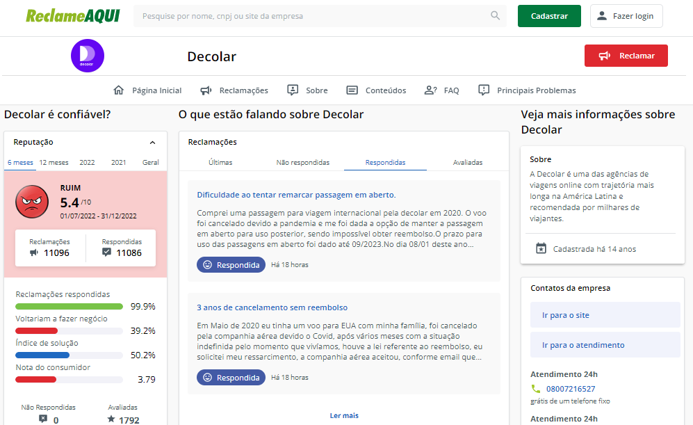The height and width of the screenshot is (425, 693).
Task: Click the Decolar purple logo
Action: point(88,56)
